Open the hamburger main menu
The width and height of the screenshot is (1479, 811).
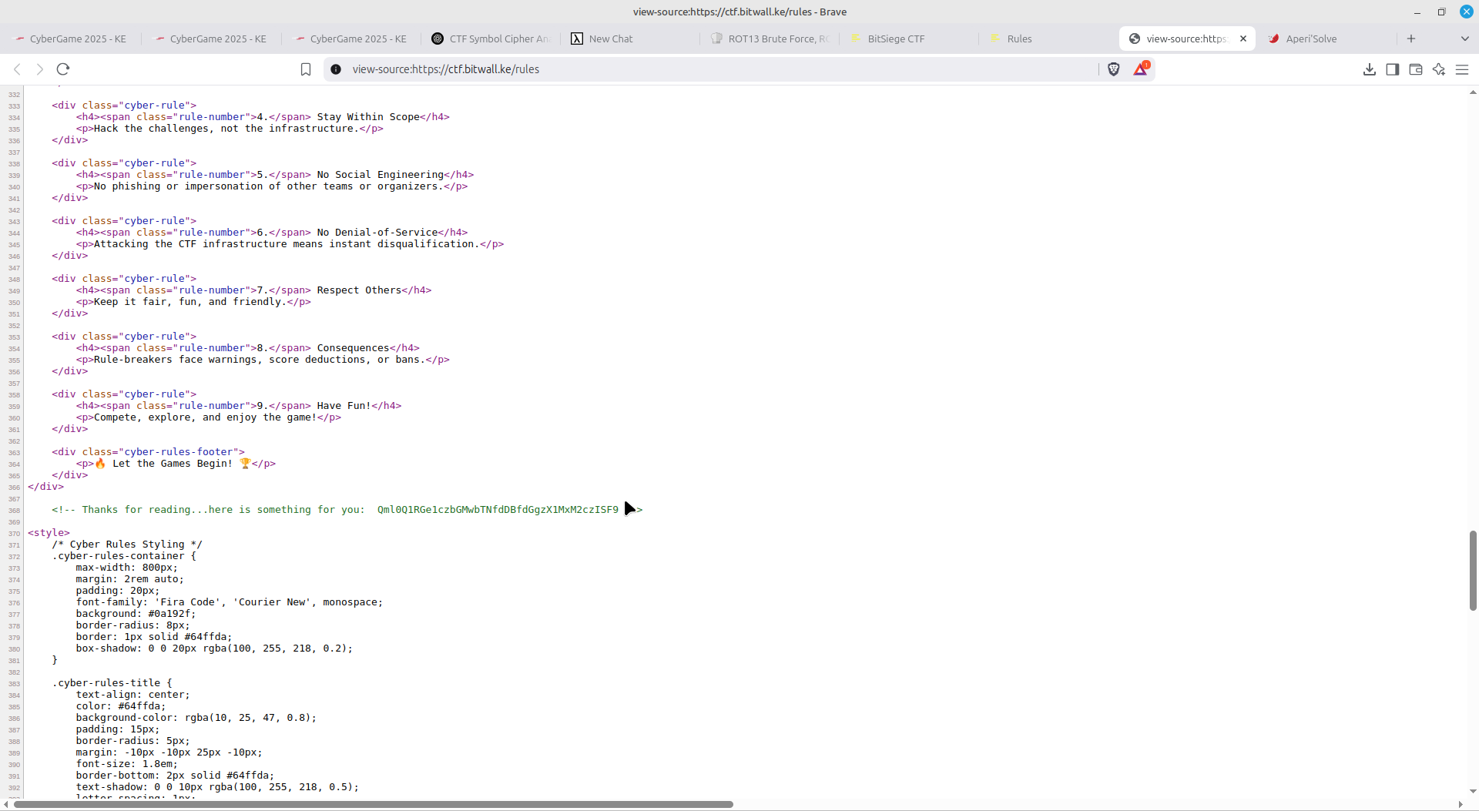(x=1462, y=69)
